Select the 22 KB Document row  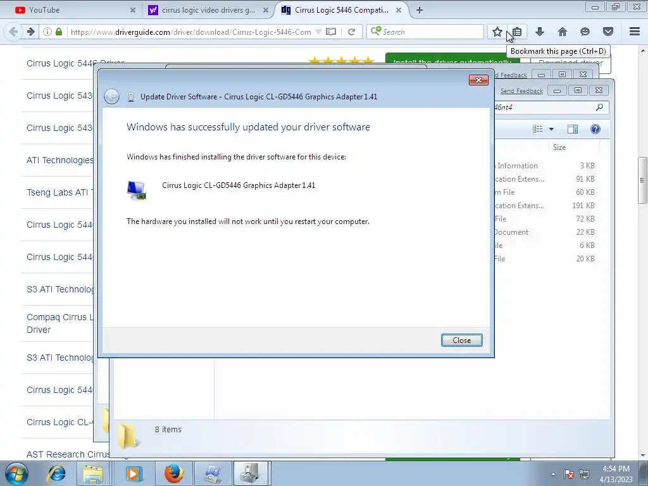545,232
